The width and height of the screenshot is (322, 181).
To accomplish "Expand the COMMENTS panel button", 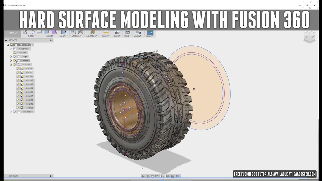I will [x=51, y=176].
